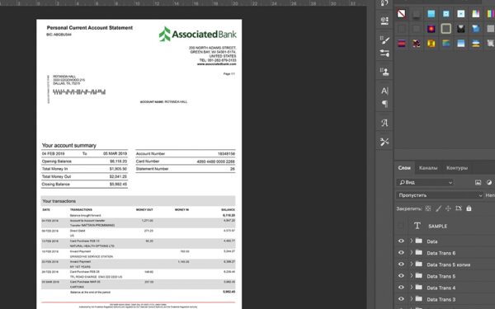Apply the purple red striped style preset

(x=402, y=43)
